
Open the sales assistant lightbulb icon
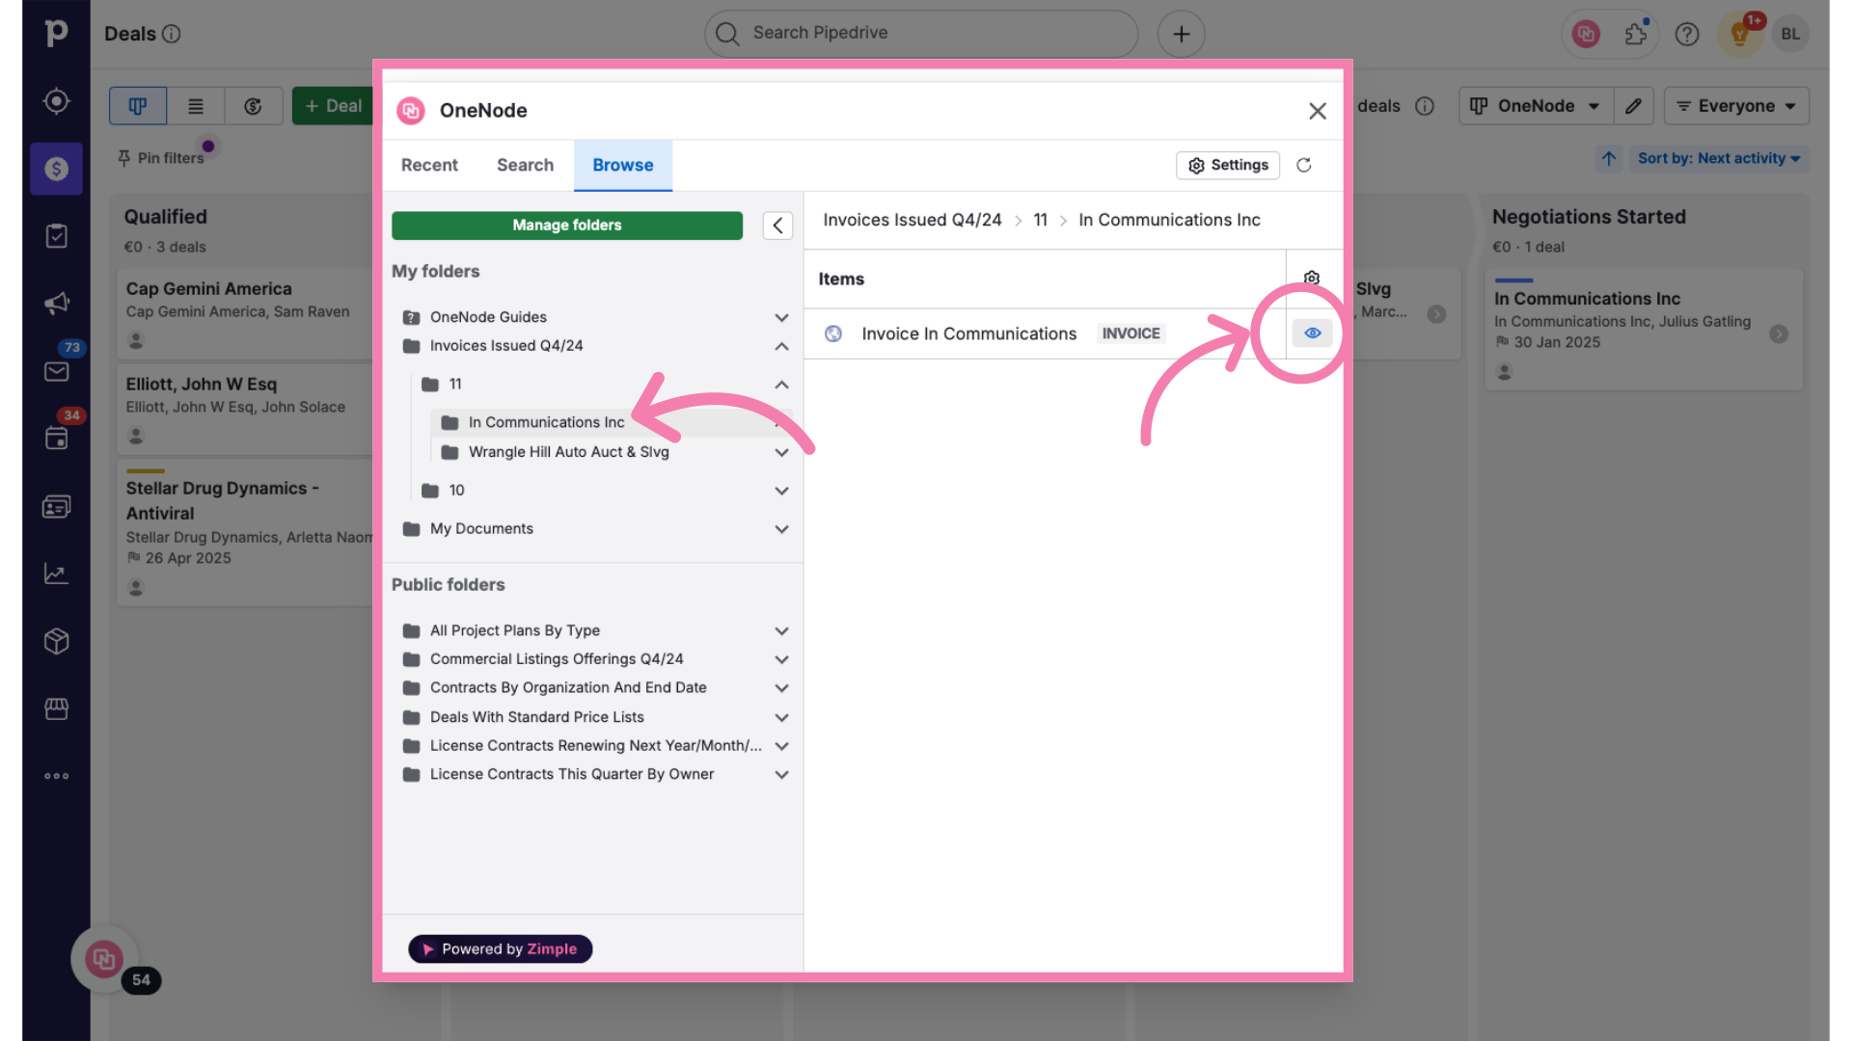[1739, 34]
